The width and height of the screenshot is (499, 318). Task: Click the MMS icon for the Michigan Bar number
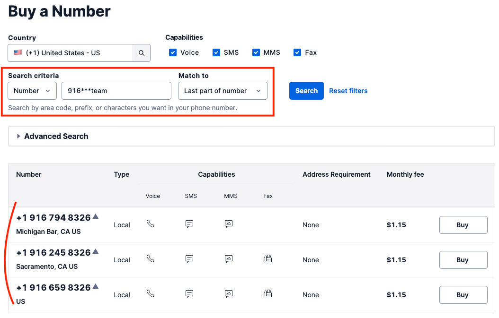[x=229, y=224]
